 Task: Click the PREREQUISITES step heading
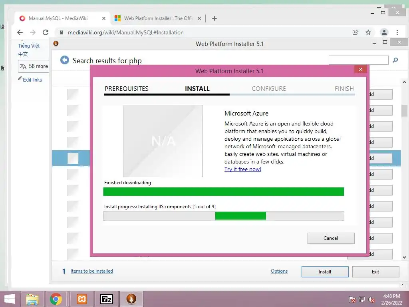point(127,88)
